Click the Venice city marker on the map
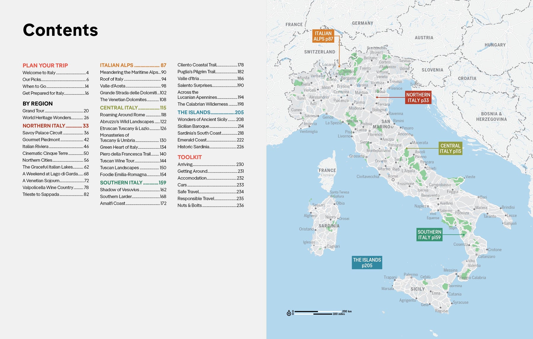Image resolution: width=533 pixels, height=339 pixels. (389, 88)
